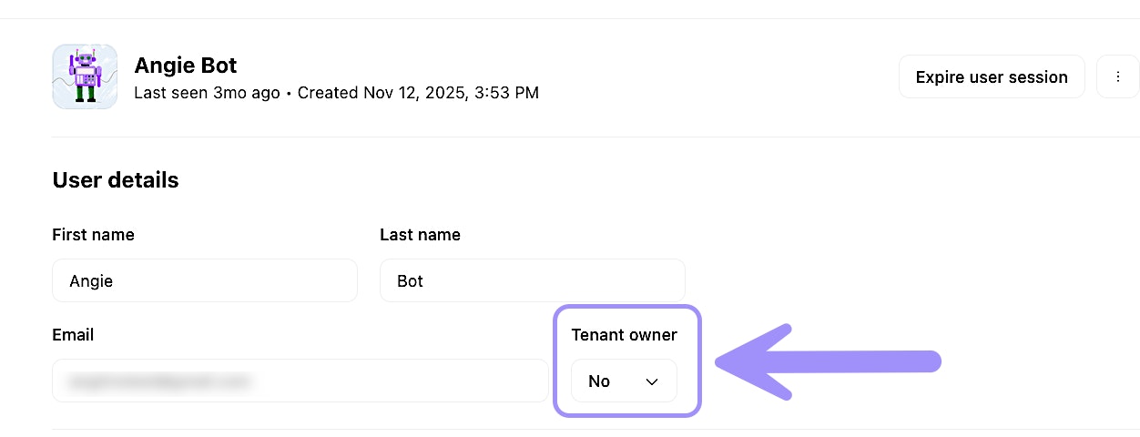Click the Tenant owner label

point(624,335)
